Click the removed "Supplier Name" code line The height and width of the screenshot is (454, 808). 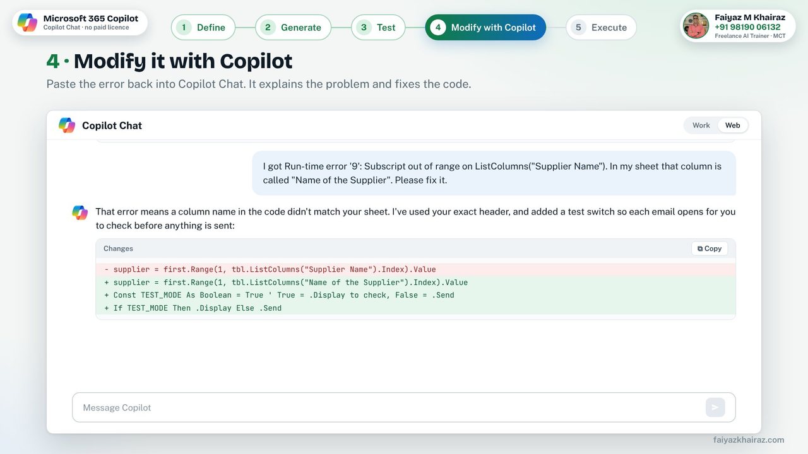point(415,269)
